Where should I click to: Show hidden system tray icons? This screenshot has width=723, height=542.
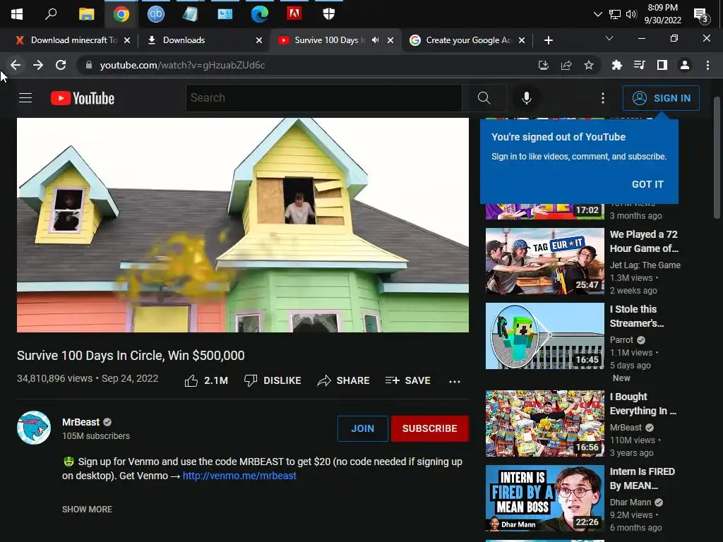(x=597, y=14)
